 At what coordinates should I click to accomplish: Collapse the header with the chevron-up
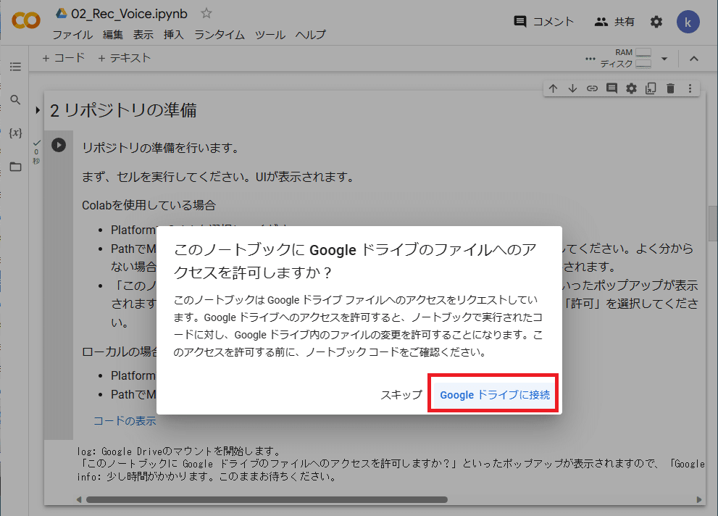pos(694,59)
